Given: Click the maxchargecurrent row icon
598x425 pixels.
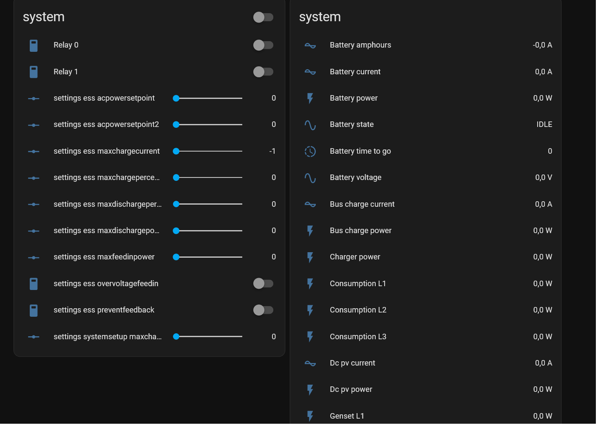Looking at the screenshot, I should click(x=34, y=152).
